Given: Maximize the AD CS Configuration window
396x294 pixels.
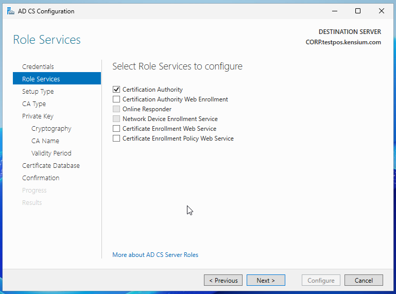Looking at the screenshot, I should pyautogui.click(x=358, y=11).
